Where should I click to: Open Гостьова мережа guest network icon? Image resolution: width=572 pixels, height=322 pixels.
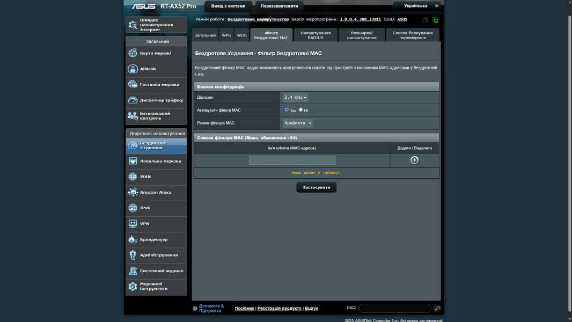click(133, 84)
